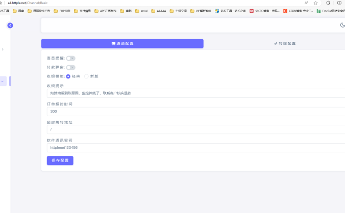Open the AAAAA bookmark folder
345x213 pixels.
tap(159, 11)
